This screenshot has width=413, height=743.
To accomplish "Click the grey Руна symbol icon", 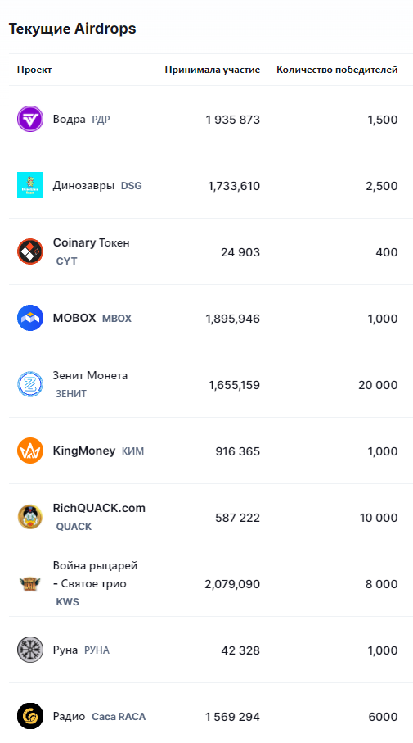I will [x=30, y=650].
